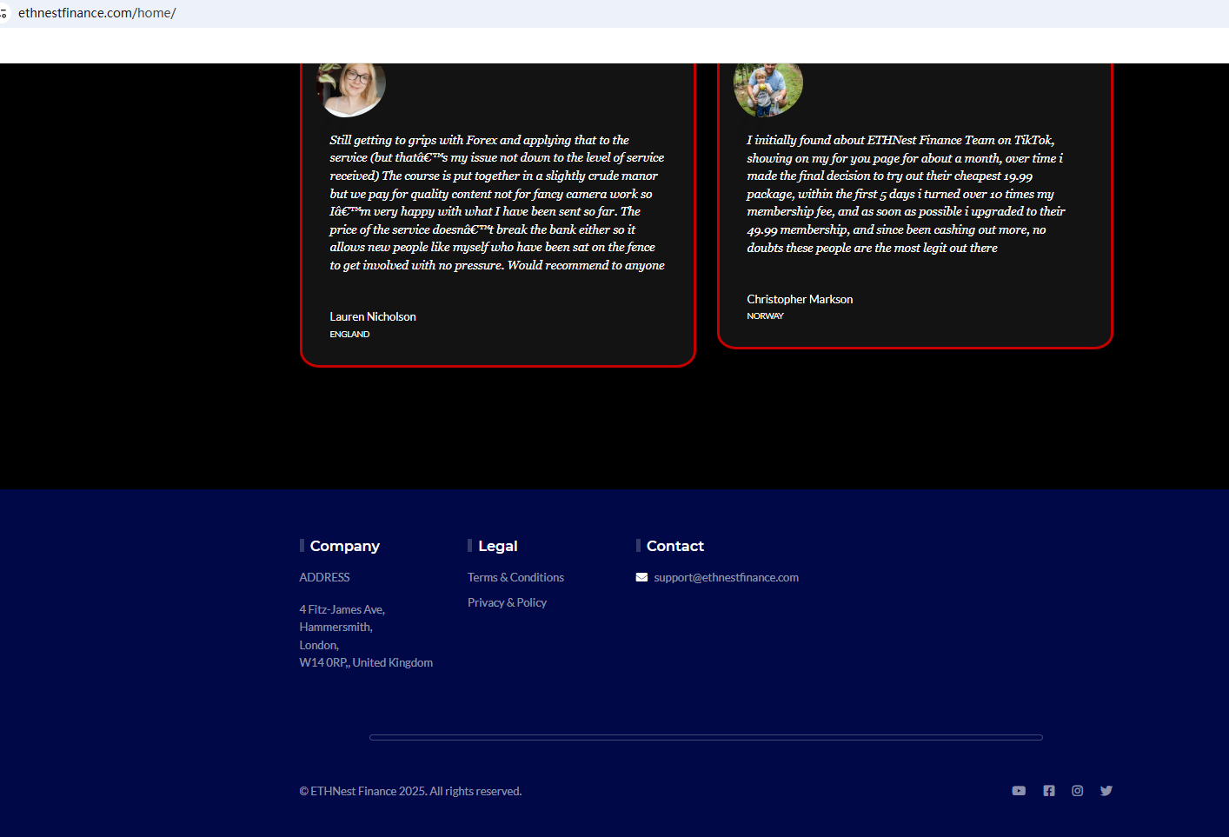This screenshot has width=1229, height=837.
Task: Open the Twitter bird icon in the footer
Action: [x=1106, y=791]
